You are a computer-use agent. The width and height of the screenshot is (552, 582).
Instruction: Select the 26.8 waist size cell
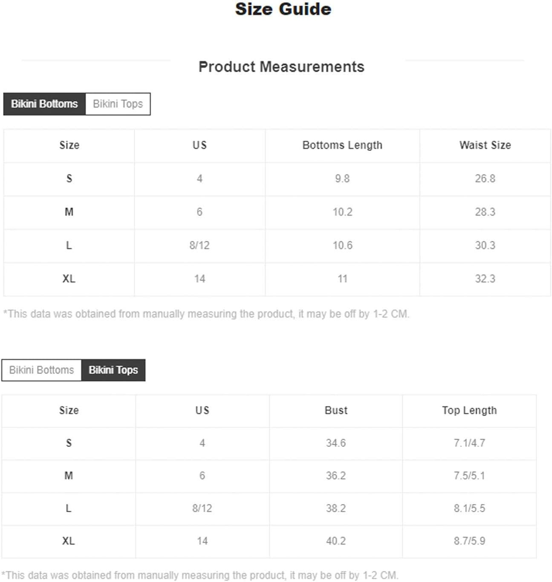485,179
